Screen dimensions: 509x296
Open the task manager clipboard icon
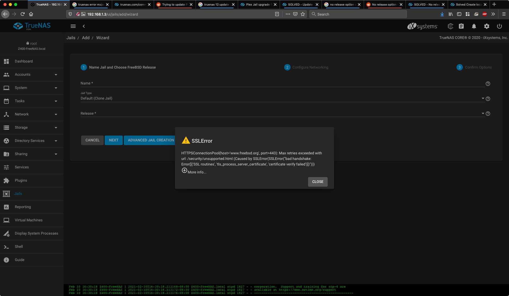(461, 26)
